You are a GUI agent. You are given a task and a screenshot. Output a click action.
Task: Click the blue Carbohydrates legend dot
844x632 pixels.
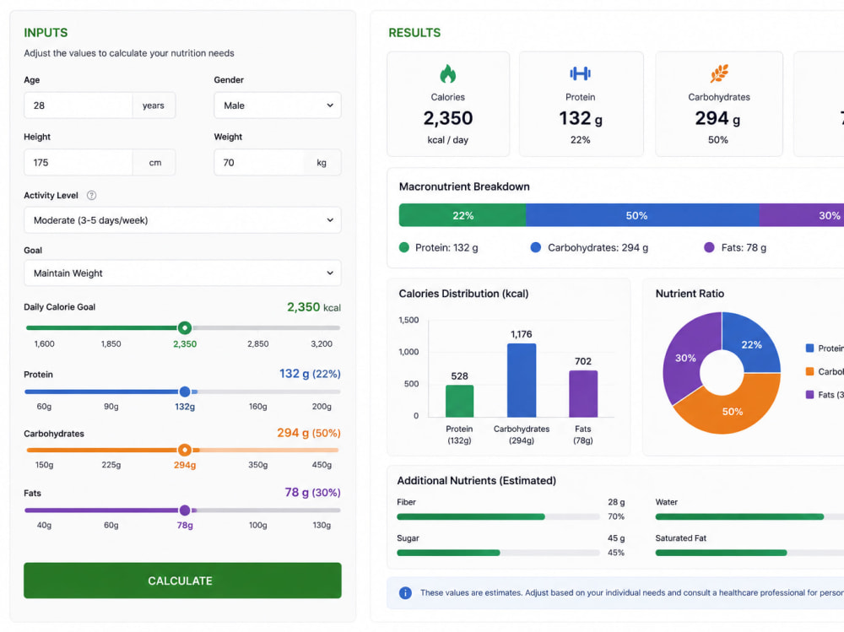coord(535,247)
